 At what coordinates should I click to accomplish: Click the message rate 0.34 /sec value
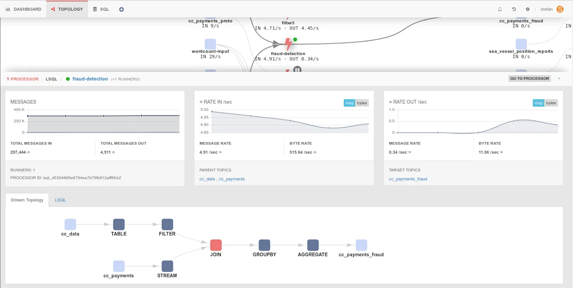point(398,152)
